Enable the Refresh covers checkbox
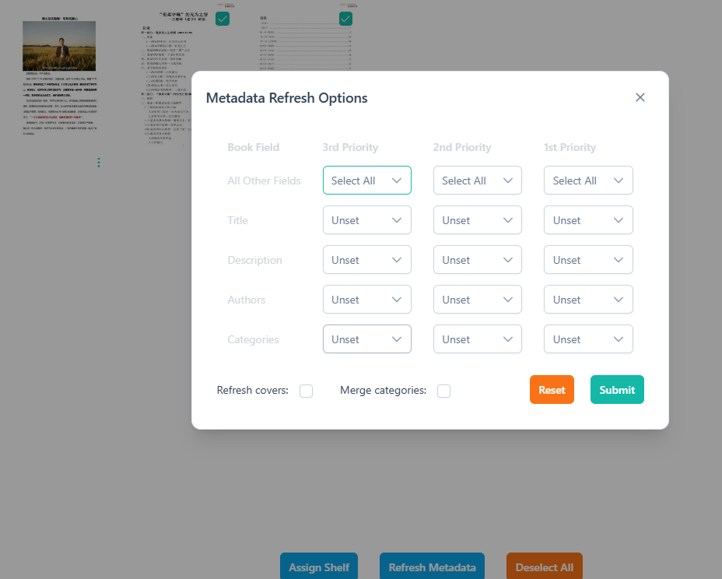Viewport: 722px width, 579px height. click(307, 391)
